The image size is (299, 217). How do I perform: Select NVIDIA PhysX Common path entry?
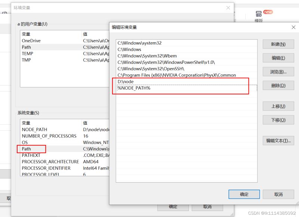(x=187, y=75)
